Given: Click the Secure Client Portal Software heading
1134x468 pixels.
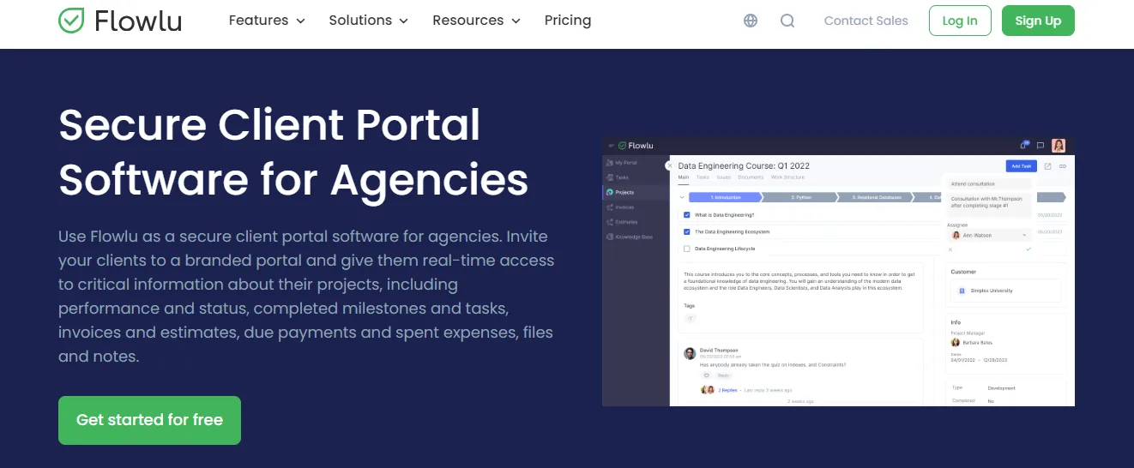Looking at the screenshot, I should click(x=293, y=153).
